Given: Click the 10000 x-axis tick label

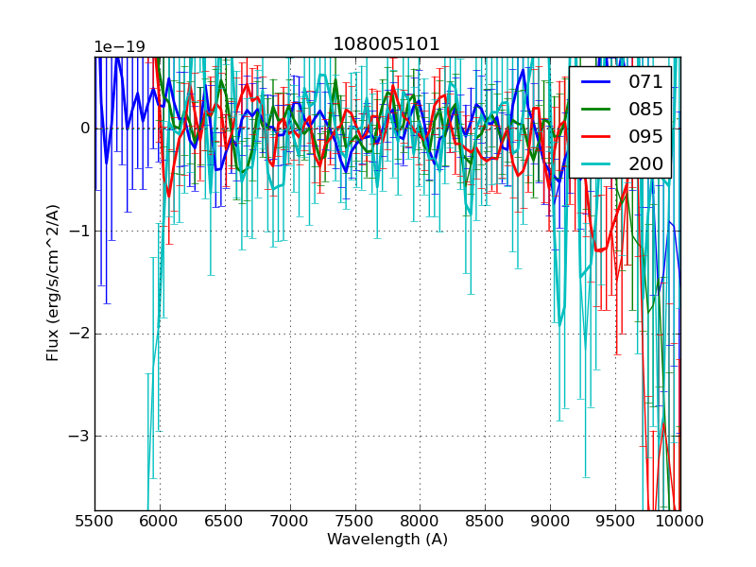Looking at the screenshot, I should point(680,522).
